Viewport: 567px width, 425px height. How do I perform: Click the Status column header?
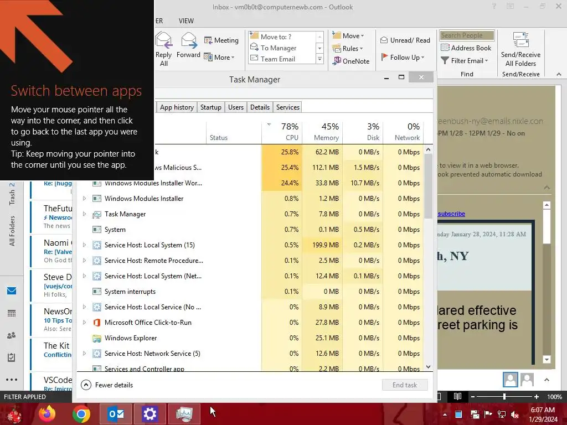(234, 132)
